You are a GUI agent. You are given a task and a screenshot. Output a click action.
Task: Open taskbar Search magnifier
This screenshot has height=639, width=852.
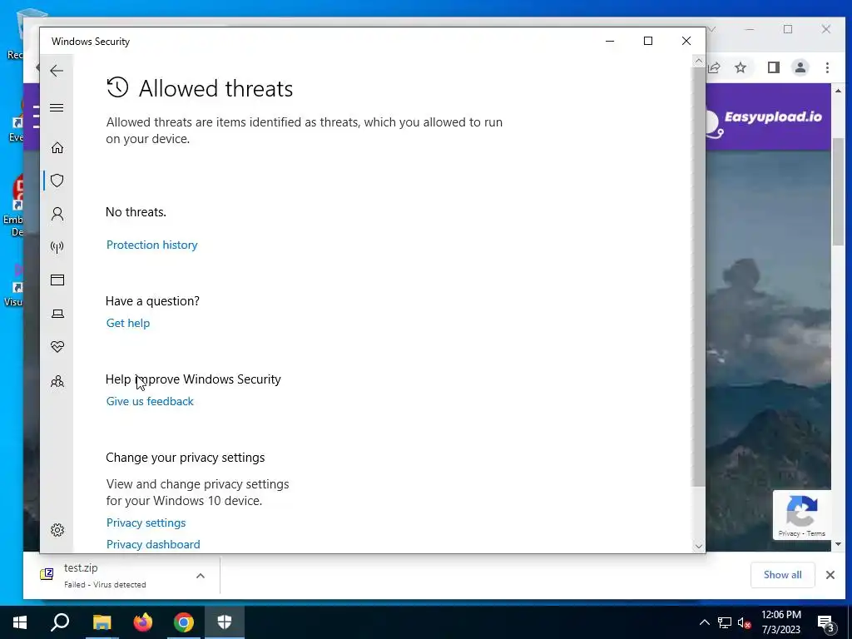pos(60,622)
